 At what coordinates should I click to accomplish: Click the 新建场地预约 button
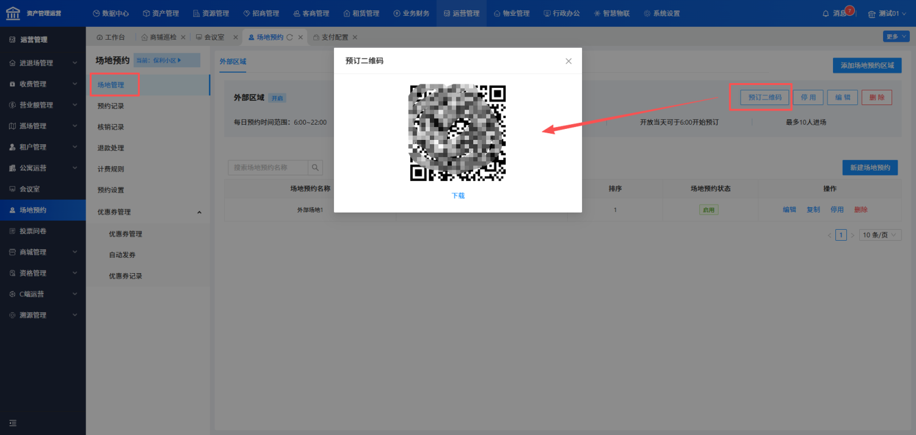pos(870,167)
